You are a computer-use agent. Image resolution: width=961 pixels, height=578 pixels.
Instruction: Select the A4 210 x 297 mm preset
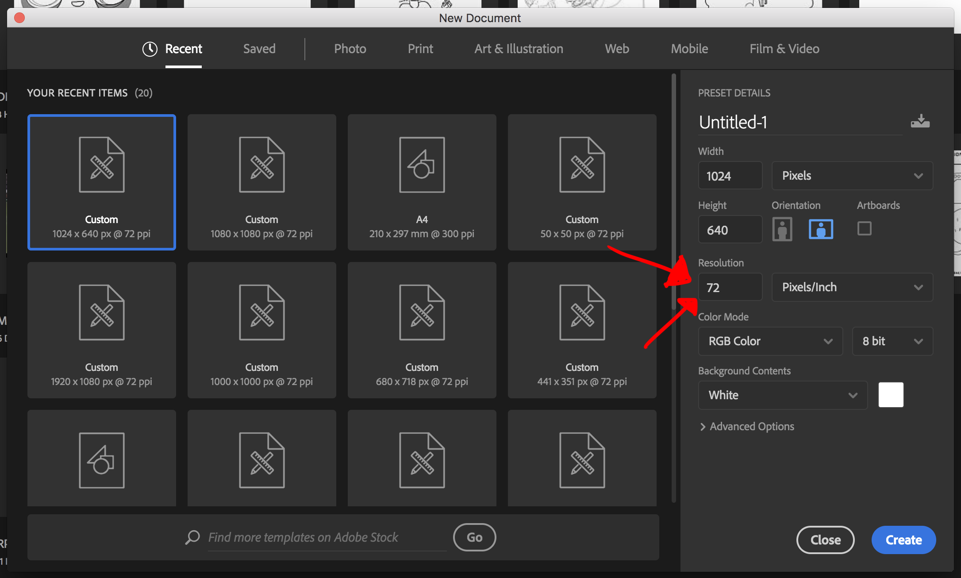[422, 182]
